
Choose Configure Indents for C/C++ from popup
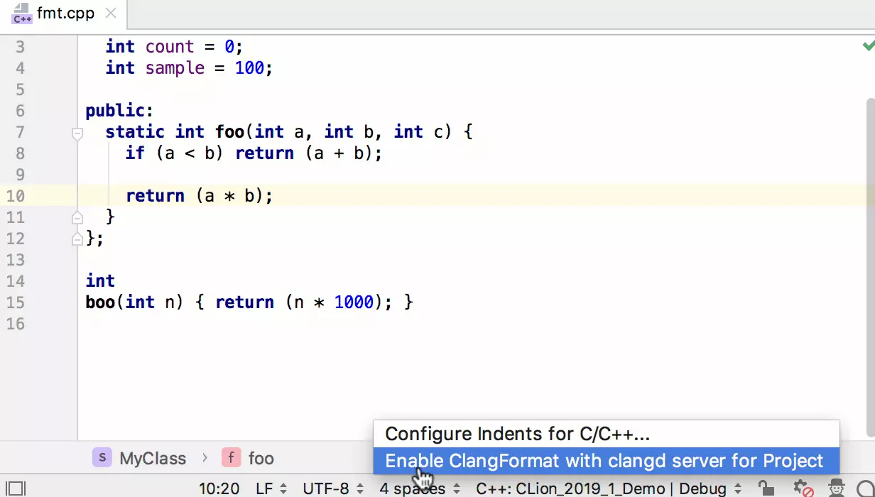(517, 434)
